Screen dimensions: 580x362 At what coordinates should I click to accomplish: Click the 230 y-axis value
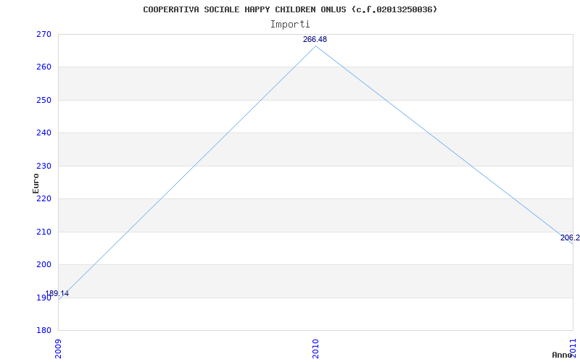[43, 167]
